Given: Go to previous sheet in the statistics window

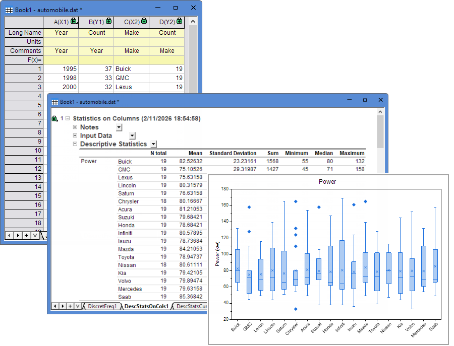Looking at the screenshot, I should (55, 306).
